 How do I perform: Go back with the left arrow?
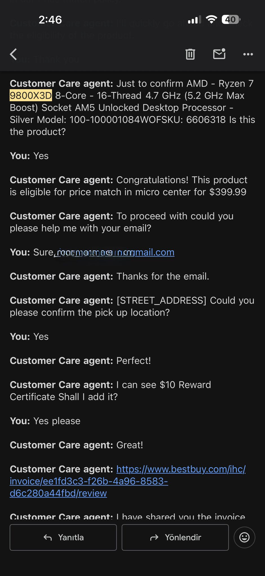(x=14, y=54)
